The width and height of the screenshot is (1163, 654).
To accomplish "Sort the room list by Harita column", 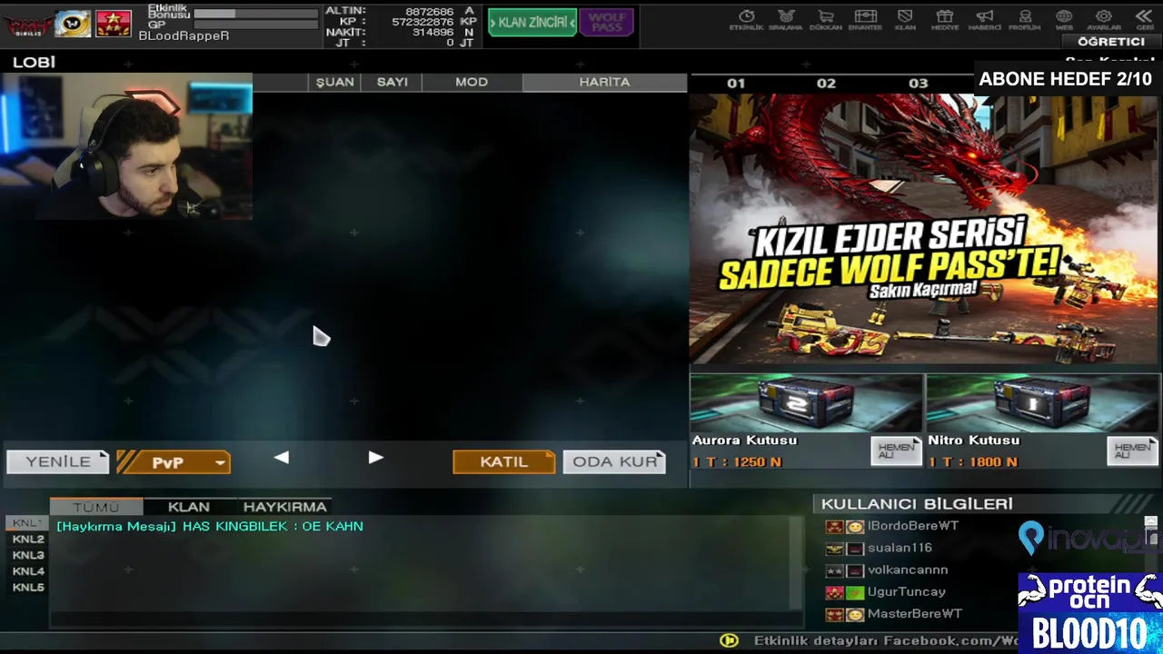I will tap(604, 82).
